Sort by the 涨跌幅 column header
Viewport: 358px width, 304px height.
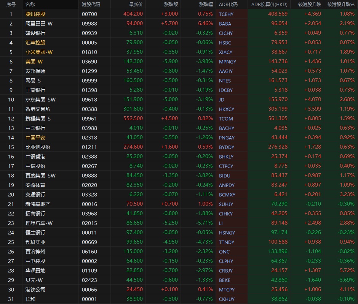206,4
